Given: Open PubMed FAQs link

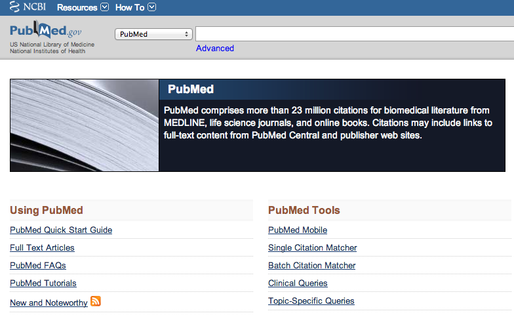Looking at the screenshot, I should (x=38, y=265).
